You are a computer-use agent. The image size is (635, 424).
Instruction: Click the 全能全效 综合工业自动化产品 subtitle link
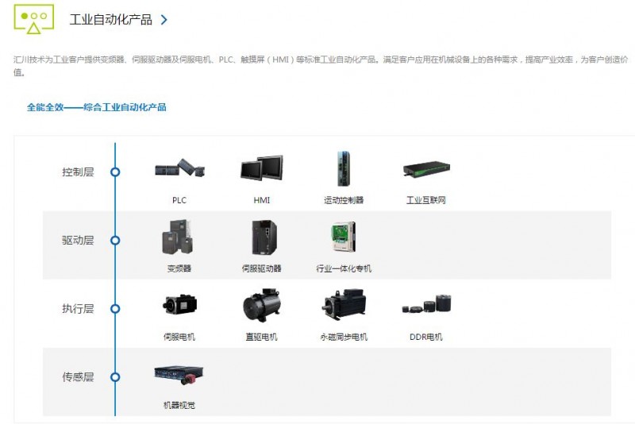[96, 107]
